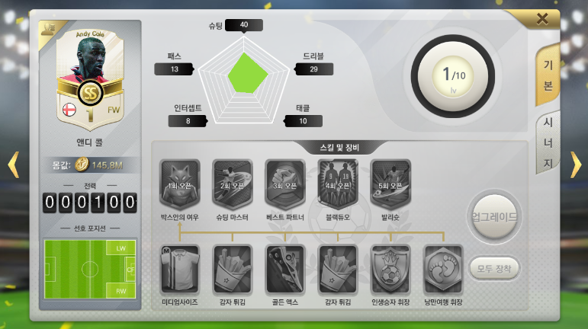The height and width of the screenshot is (329, 588).
Task: Select the 슈팅 마스터 skill icon
Action: click(x=232, y=184)
